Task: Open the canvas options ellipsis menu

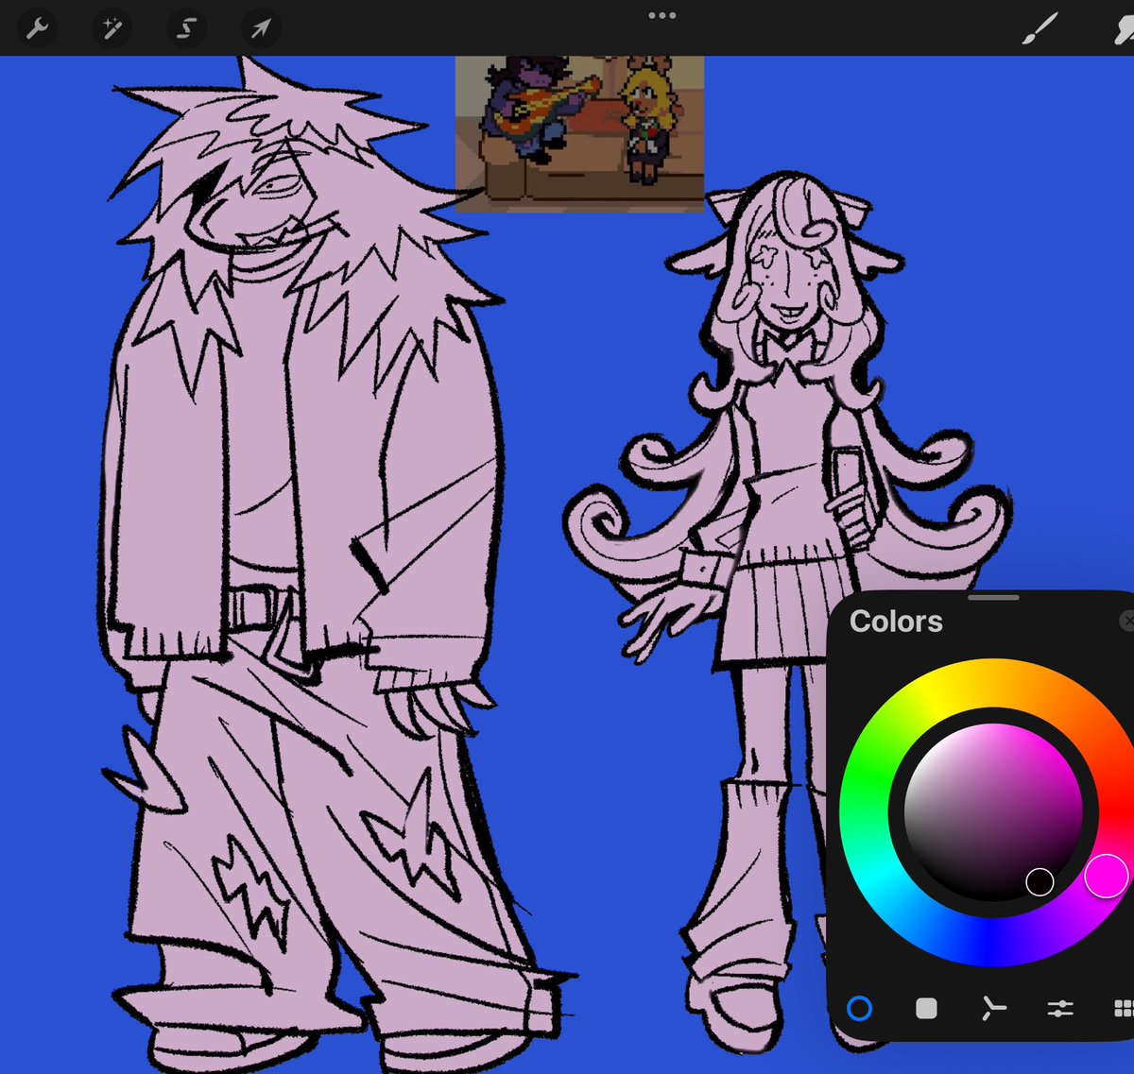Action: pyautogui.click(x=661, y=14)
